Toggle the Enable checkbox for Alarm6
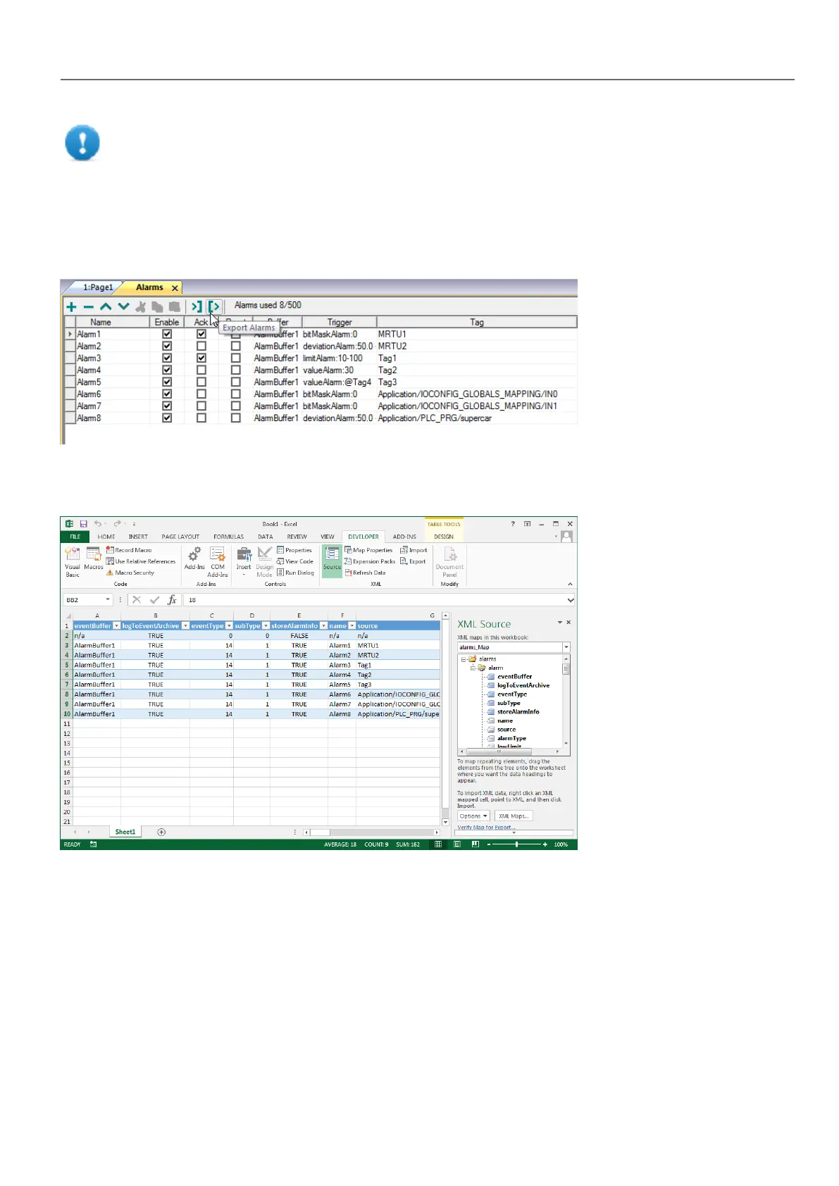The height and width of the screenshot is (1186, 839). coord(167,394)
